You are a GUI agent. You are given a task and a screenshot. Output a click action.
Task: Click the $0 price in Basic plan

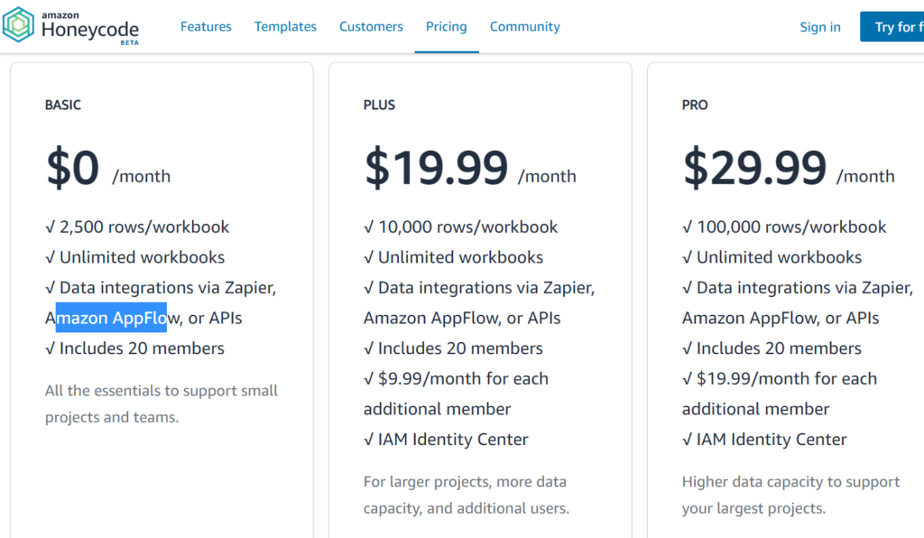point(73,169)
